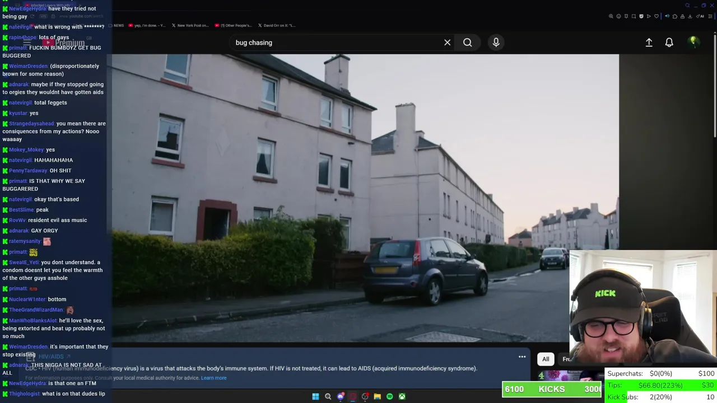Open File Explorer from the taskbar

click(x=377, y=396)
